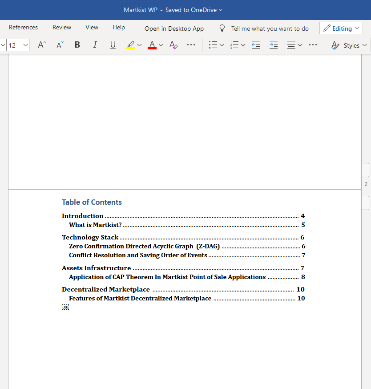Decrease paragraph indent
The height and width of the screenshot is (389, 371).
256,45
